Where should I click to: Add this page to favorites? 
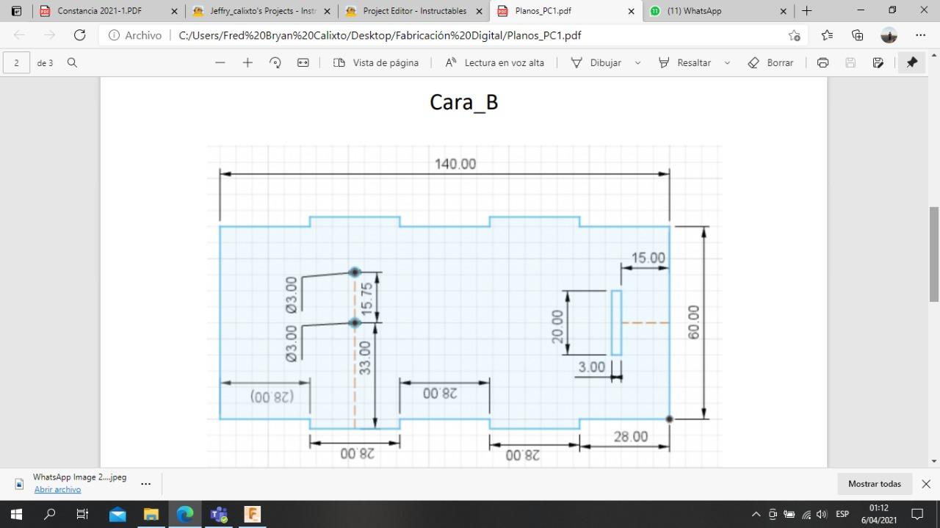(x=794, y=35)
